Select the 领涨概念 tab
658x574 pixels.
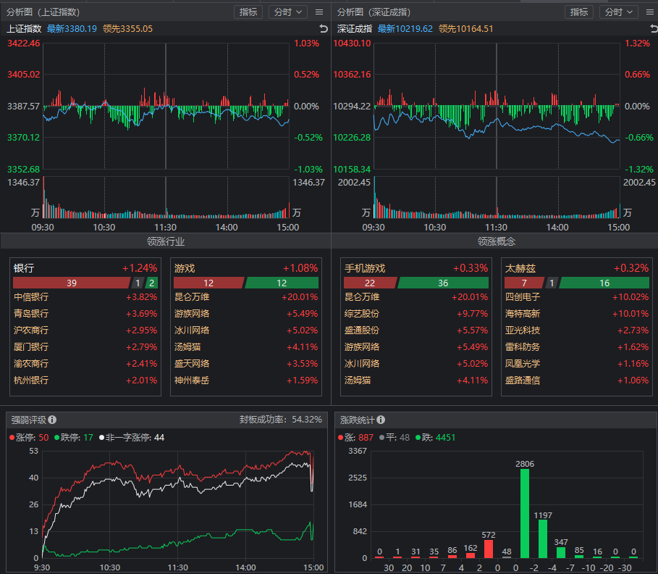tap(496, 241)
